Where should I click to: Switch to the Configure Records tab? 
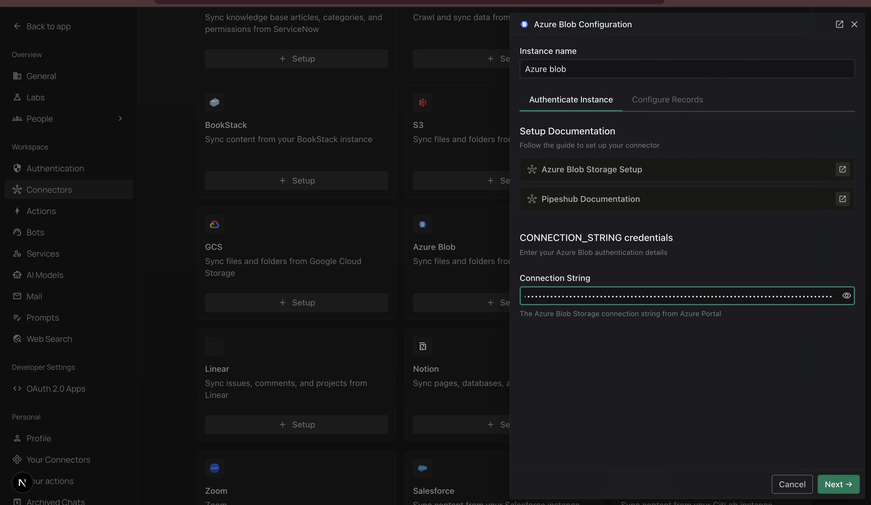667,99
